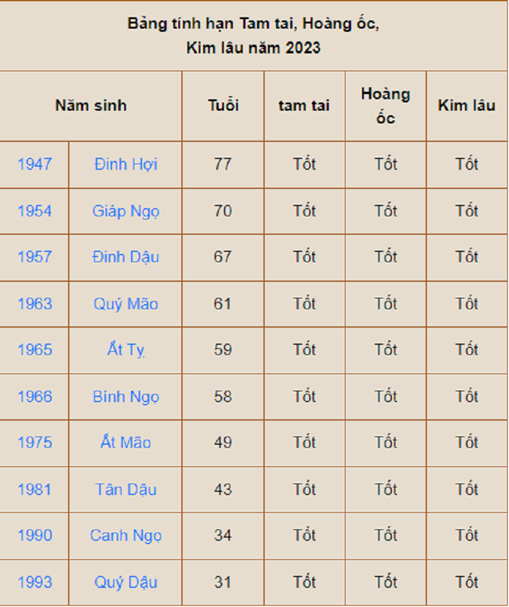Image resolution: width=509 pixels, height=607 pixels.
Task: Open the 1966 year link
Action: pyautogui.click(x=34, y=396)
